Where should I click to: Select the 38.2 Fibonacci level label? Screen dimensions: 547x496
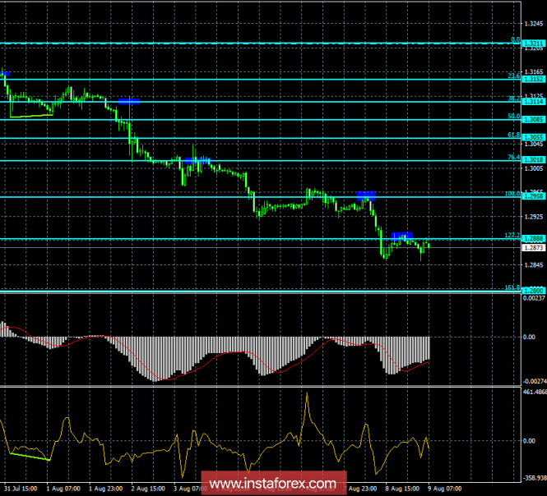514,99
